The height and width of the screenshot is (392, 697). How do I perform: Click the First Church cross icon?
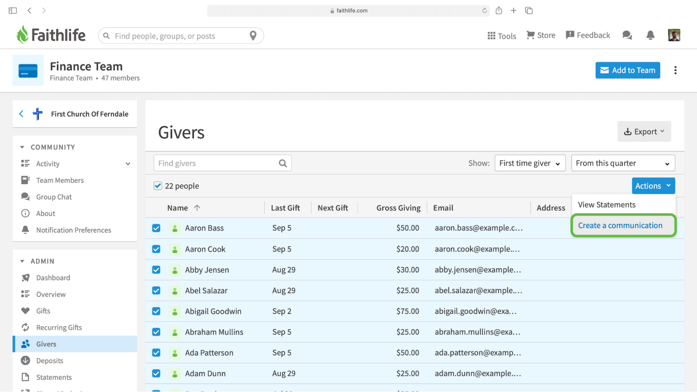click(x=38, y=114)
